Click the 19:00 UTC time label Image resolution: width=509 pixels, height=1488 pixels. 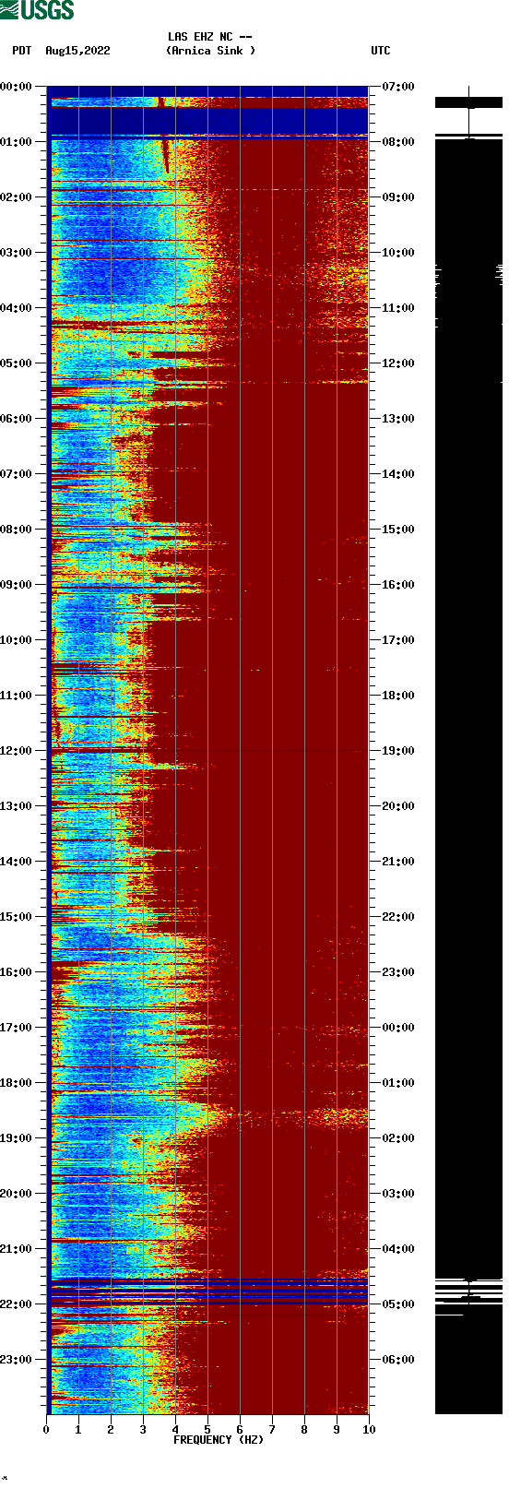point(398,751)
